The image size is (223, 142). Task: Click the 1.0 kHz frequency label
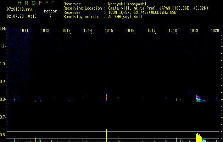click(3, 64)
